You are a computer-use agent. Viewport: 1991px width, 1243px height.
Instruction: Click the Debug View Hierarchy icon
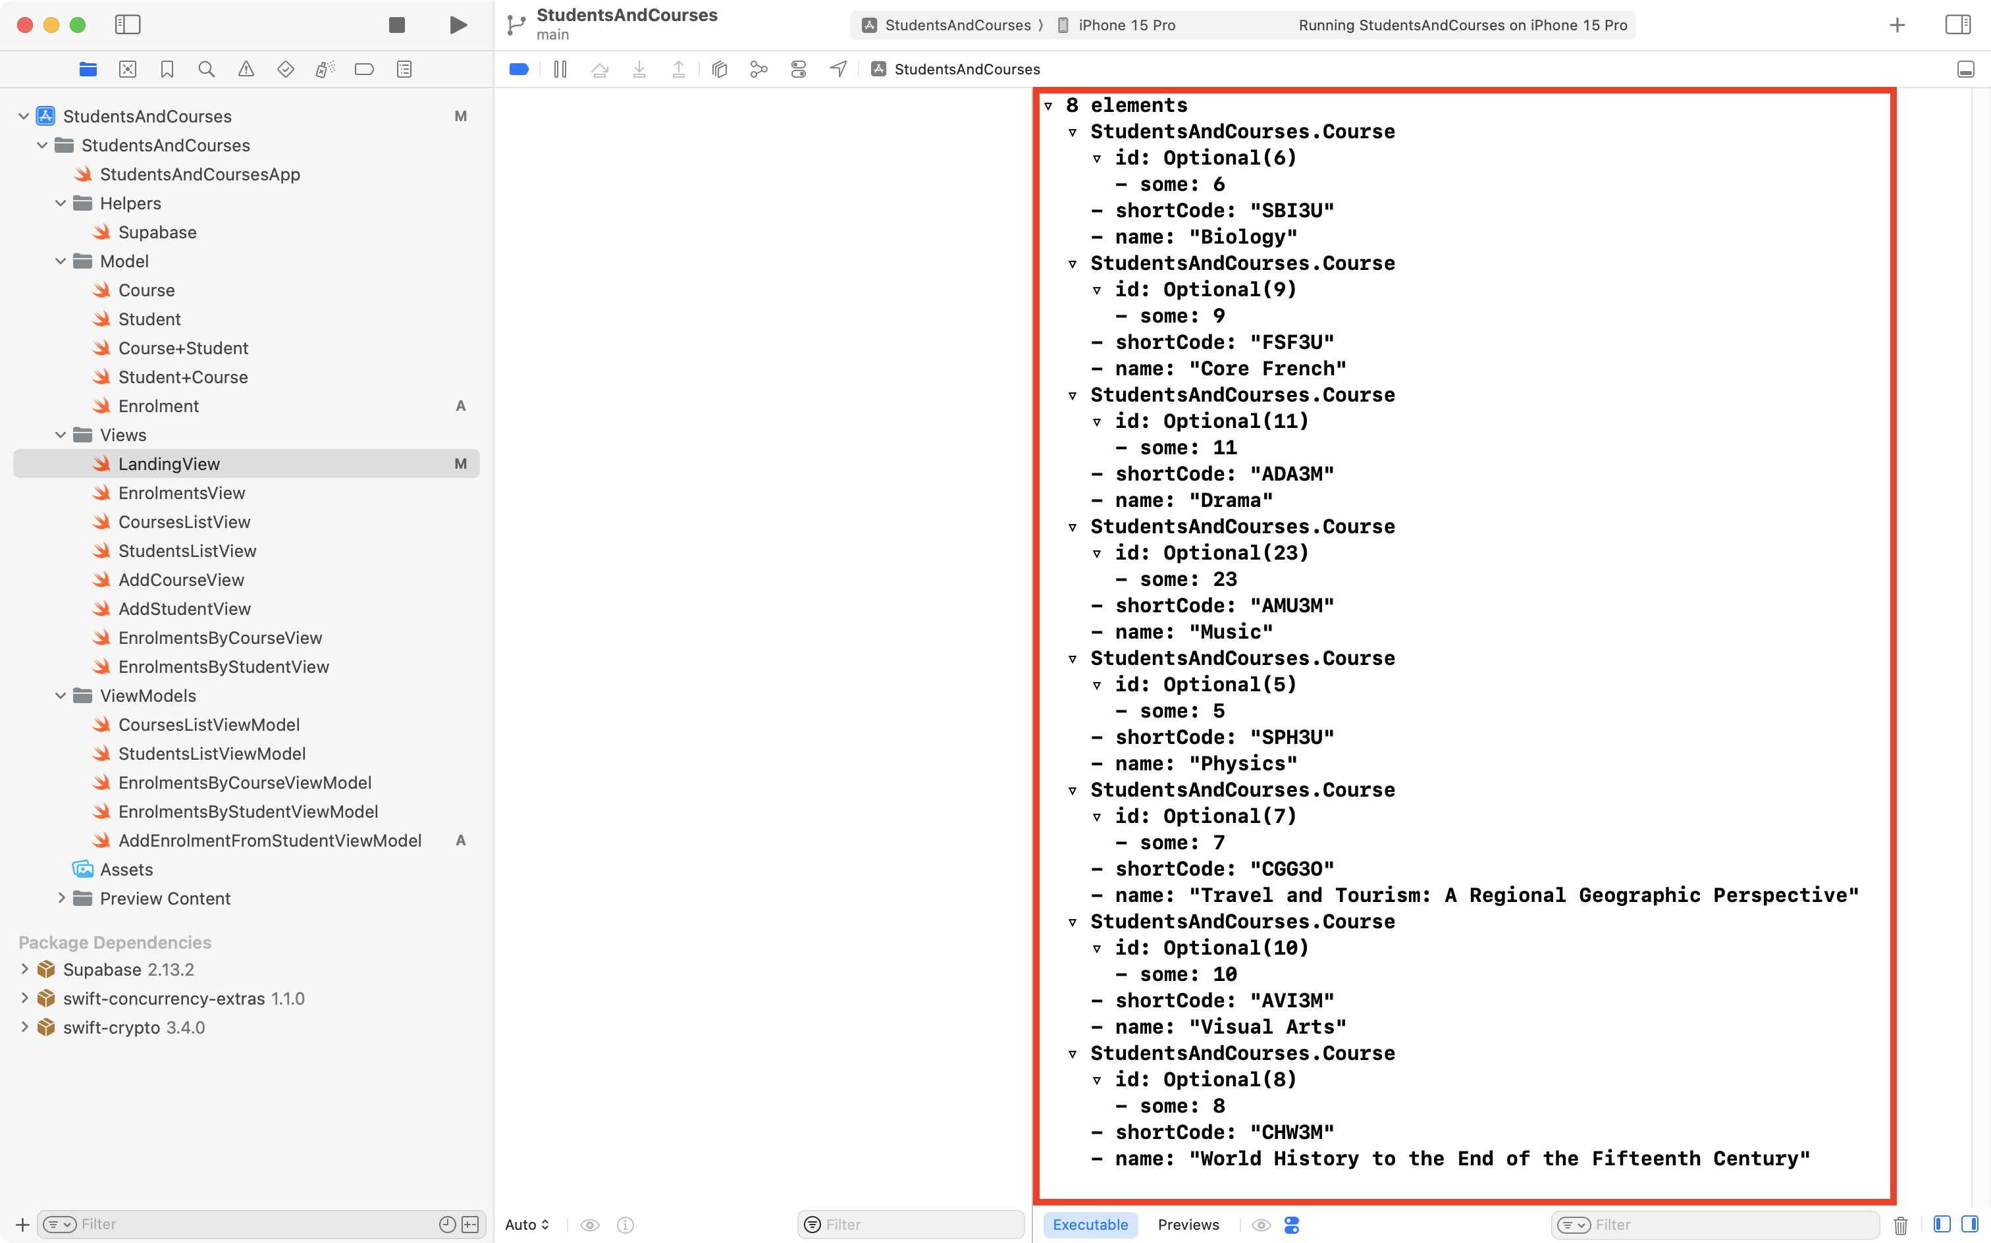(719, 69)
